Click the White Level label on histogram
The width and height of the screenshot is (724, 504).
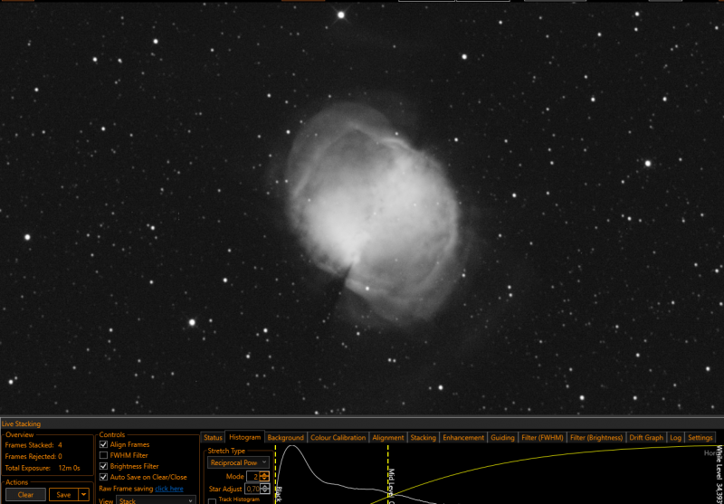[x=719, y=474]
